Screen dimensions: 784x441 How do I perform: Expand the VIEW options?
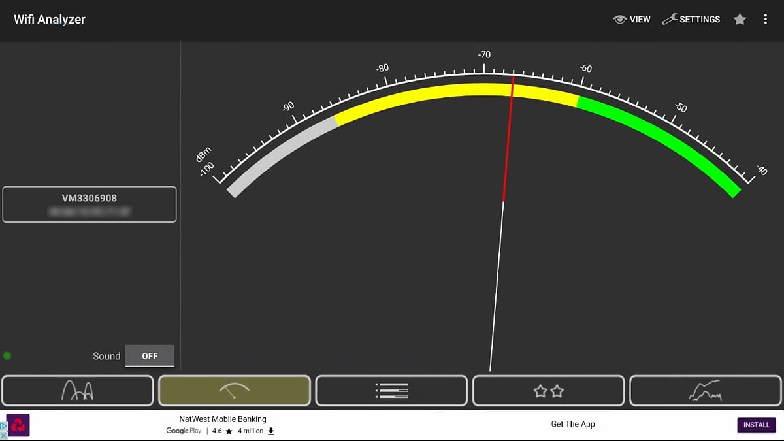pyautogui.click(x=631, y=19)
